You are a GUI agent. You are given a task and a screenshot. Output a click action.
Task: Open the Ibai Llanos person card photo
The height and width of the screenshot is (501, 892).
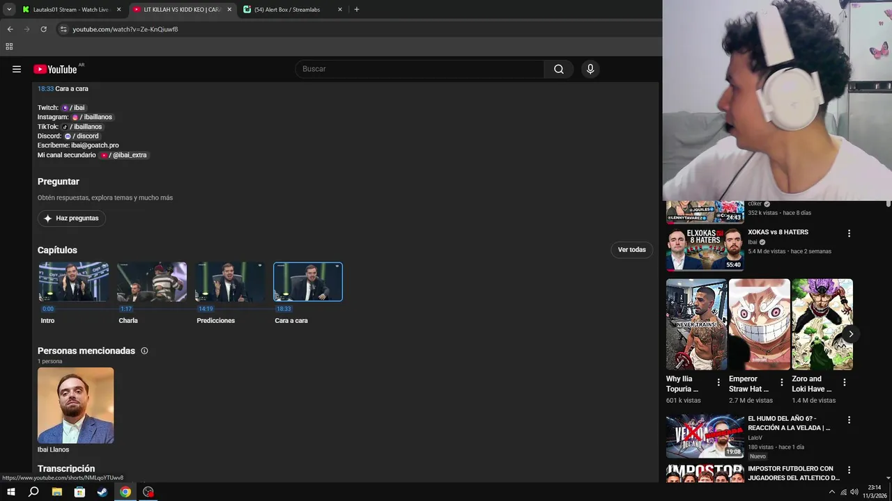point(75,406)
